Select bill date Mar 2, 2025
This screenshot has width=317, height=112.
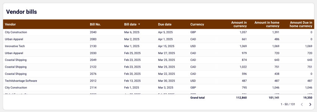pos(132,39)
